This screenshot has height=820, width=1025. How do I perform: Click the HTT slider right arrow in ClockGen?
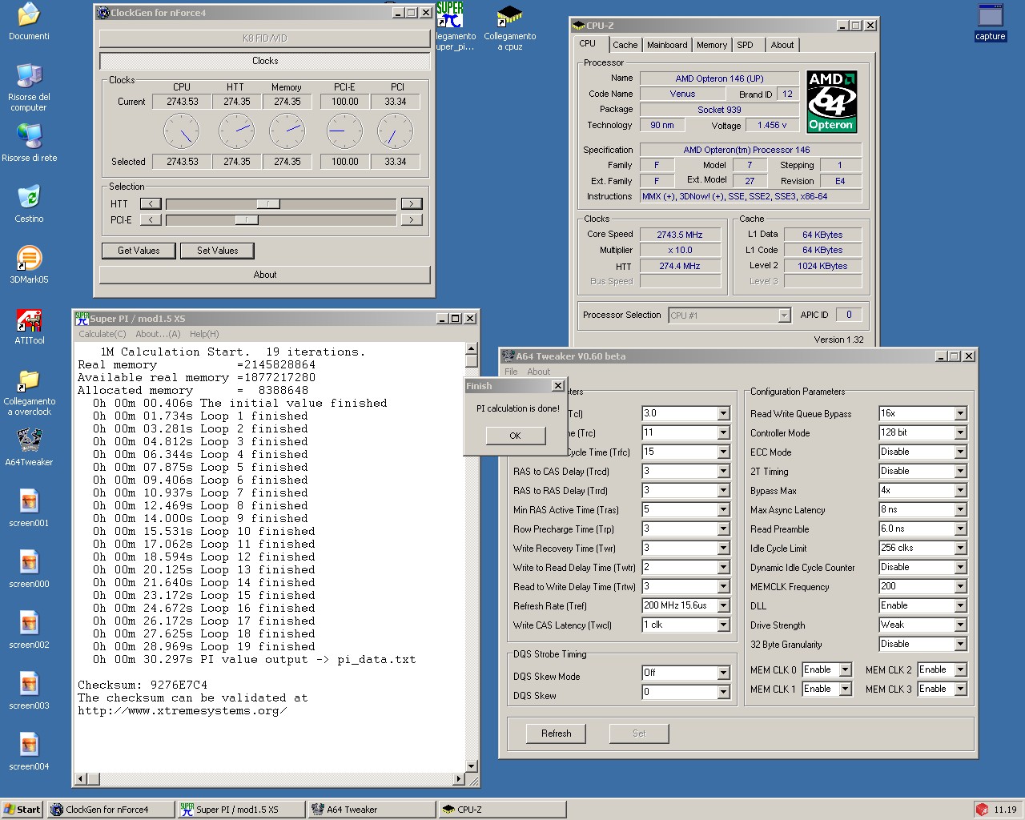412,203
